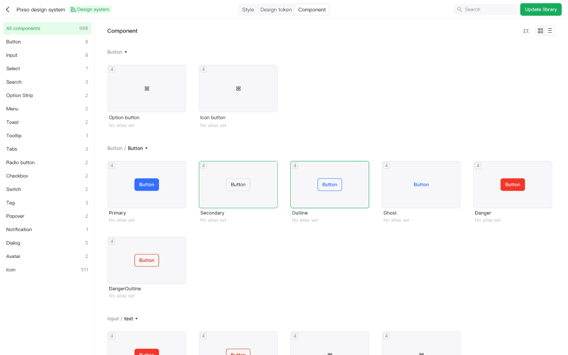Viewport: 568px width, 355px height.
Task: Select All components in the sidebar
Action: coord(47,28)
